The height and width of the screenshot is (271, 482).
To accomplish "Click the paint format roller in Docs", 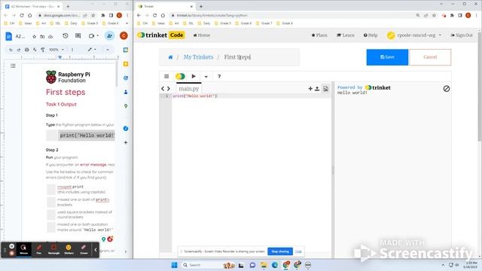I will pyautogui.click(x=43, y=50).
